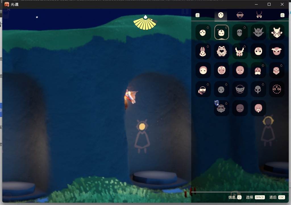
Task: Select the mask with a third eye
Action: point(277,70)
